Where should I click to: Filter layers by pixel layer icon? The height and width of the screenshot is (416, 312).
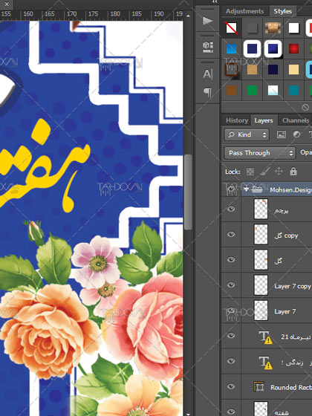(282, 134)
